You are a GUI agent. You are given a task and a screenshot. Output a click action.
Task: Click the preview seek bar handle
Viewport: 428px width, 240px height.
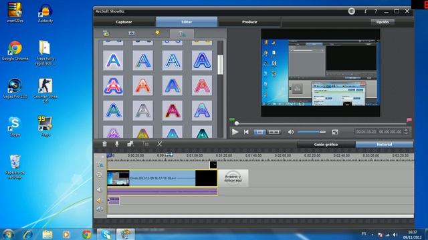(x=237, y=123)
